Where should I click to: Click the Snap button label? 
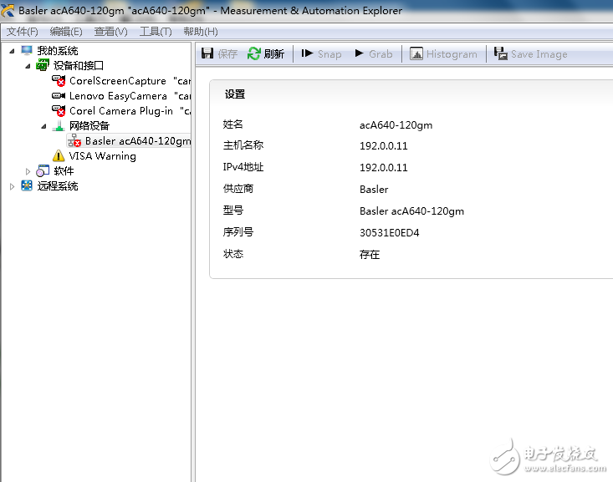point(329,54)
